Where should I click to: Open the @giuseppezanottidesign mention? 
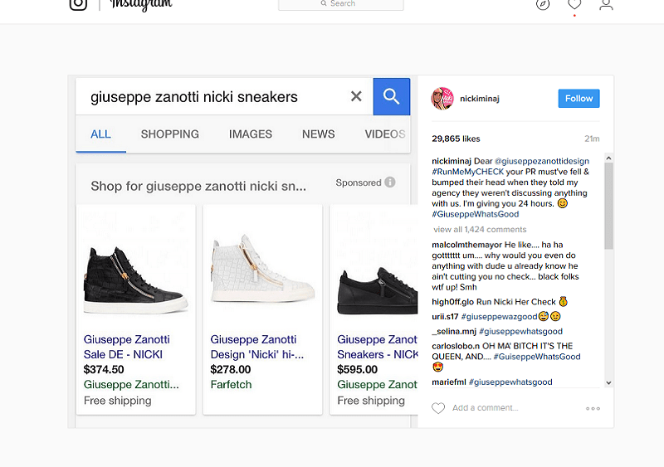coord(542,161)
